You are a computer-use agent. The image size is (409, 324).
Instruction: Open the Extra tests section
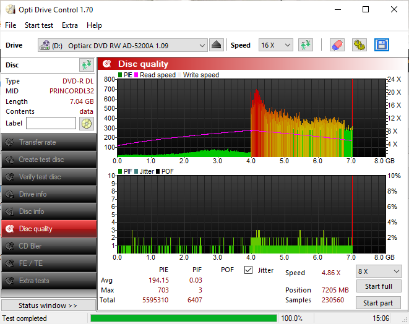[49, 281]
